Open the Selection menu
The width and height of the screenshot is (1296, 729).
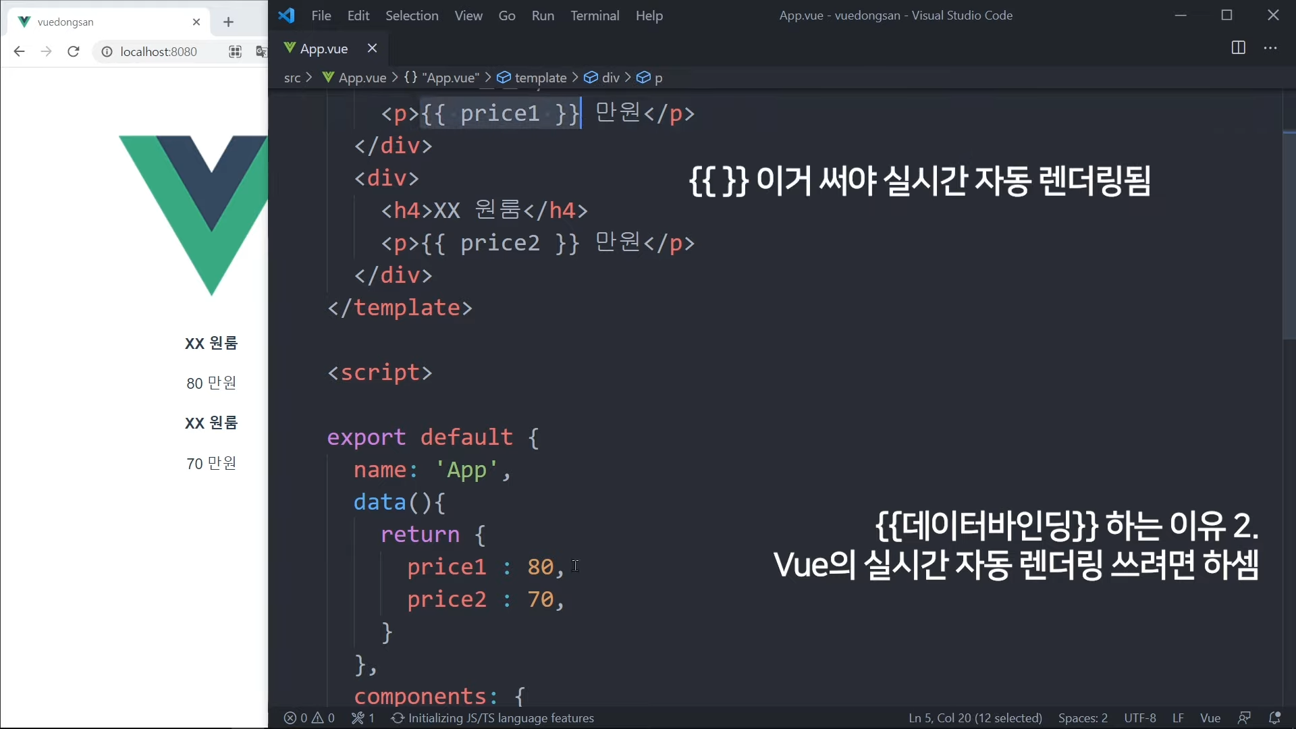pyautogui.click(x=411, y=16)
